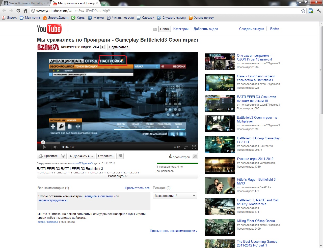Image resolution: width=323 pixels, height=248 pixels.
Task: Open the Chrome wrench menu
Action: click(x=319, y=11)
